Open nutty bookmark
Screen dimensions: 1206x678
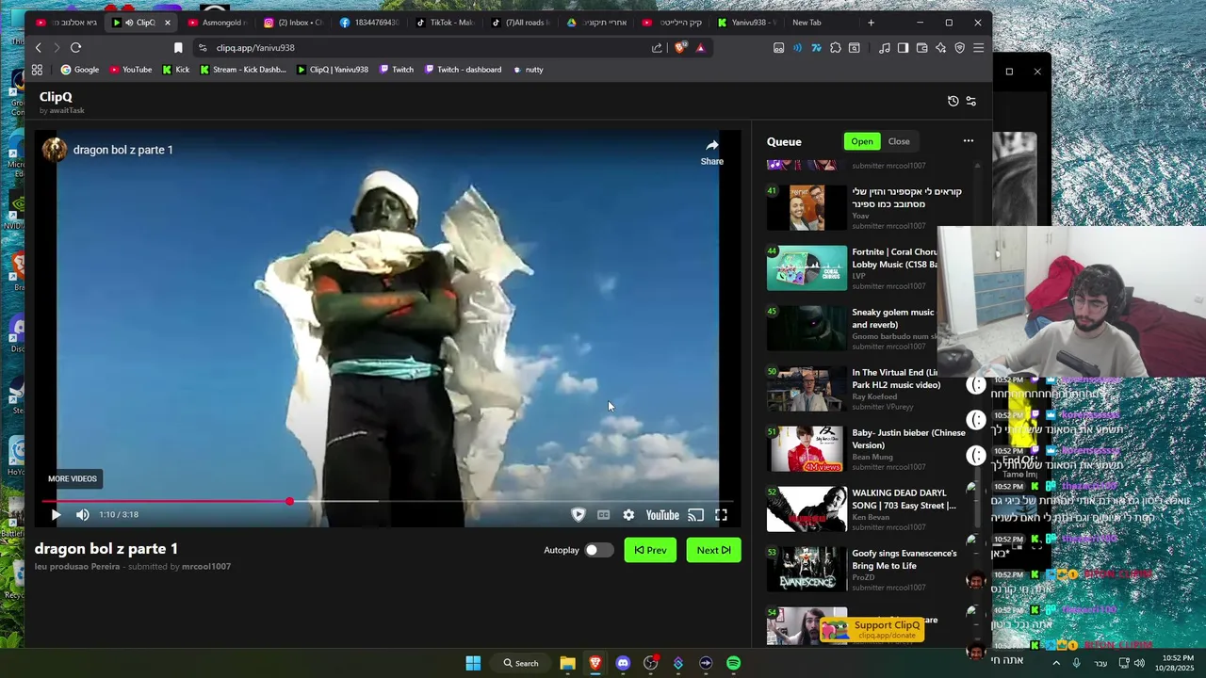click(528, 70)
